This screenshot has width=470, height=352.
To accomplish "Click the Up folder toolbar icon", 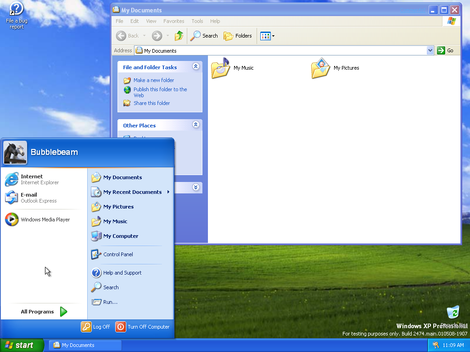I will tap(179, 36).
